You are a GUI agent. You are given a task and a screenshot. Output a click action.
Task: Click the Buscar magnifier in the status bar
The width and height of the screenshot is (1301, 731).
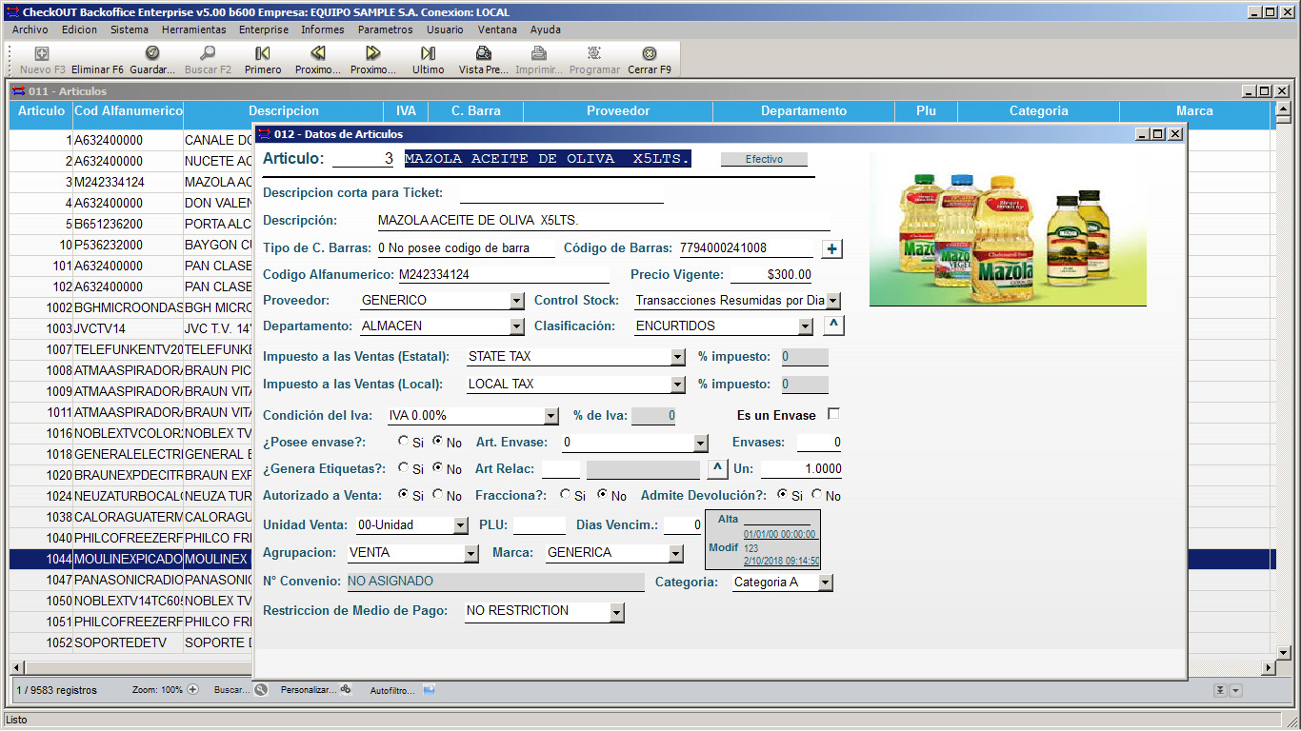261,689
